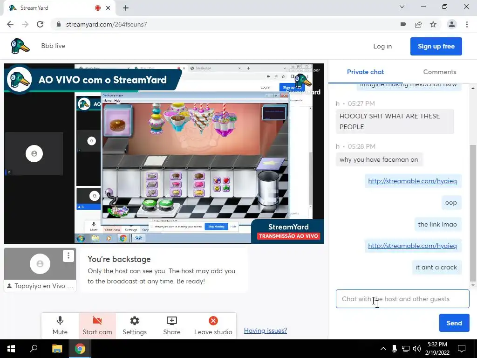Click the Sign up free button
The image size is (477, 358).
[x=436, y=46]
